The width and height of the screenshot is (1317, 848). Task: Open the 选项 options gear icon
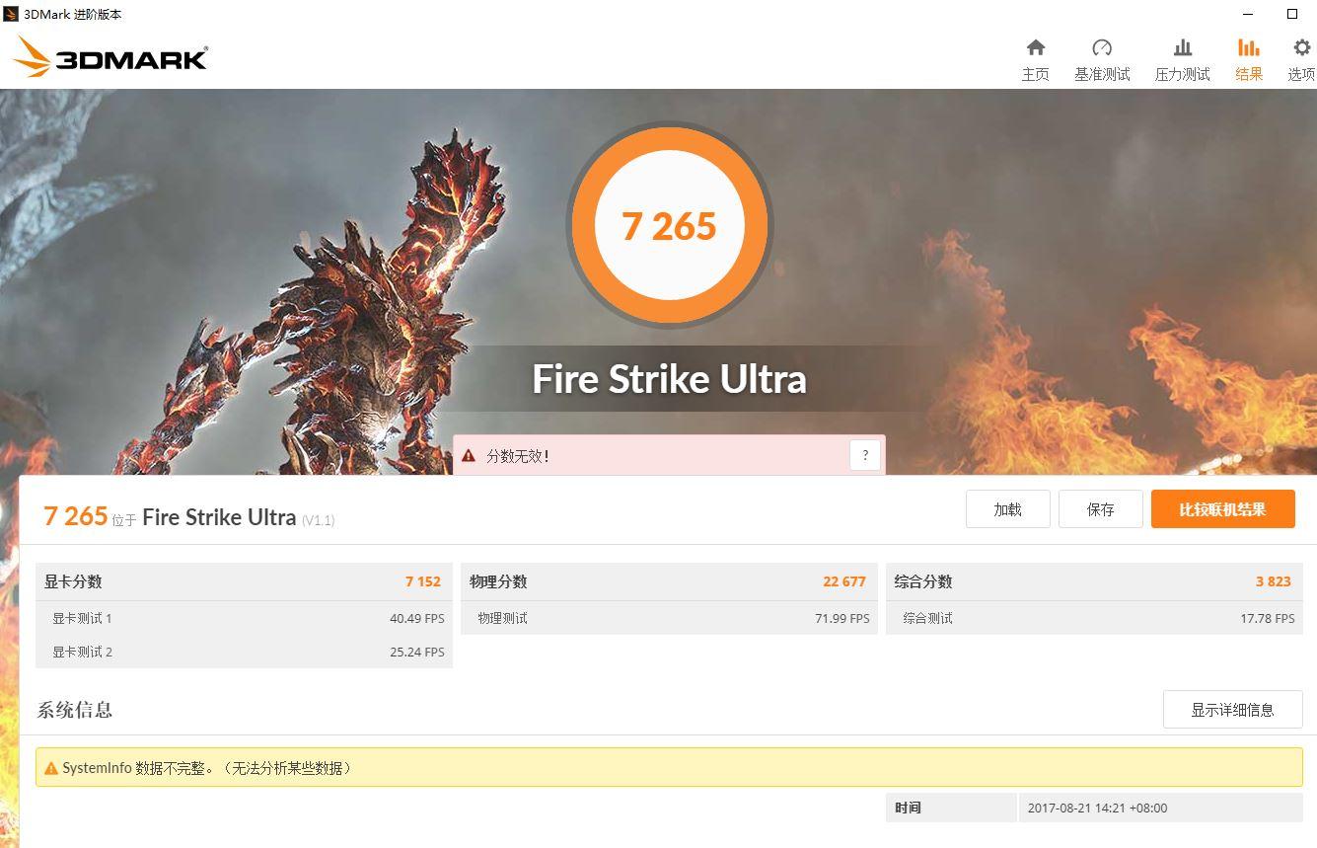click(1301, 47)
